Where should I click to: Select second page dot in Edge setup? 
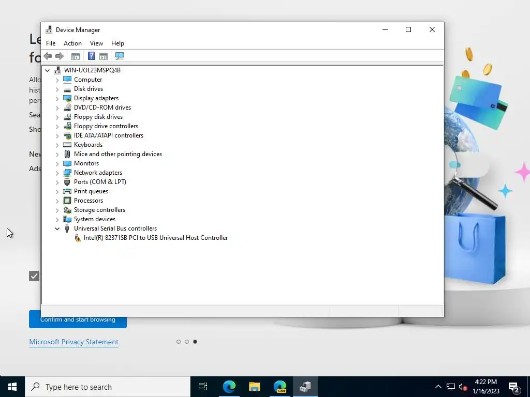(186, 342)
